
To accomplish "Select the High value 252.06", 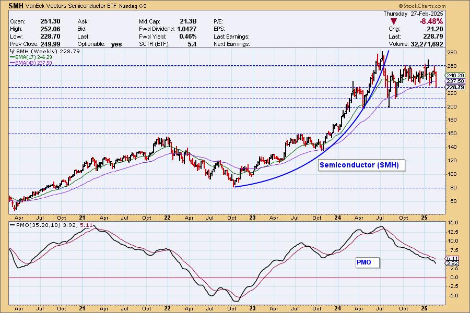I will point(50,29).
